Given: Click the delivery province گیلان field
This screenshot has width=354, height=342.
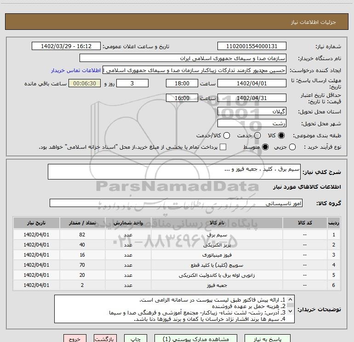Looking at the screenshot, I should [252, 112].
